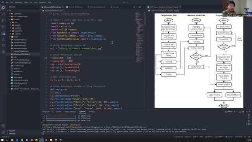The image size is (252, 142).
Task: Close the 6dynamicROIPredic.py tab
Action: tap(63, 7)
